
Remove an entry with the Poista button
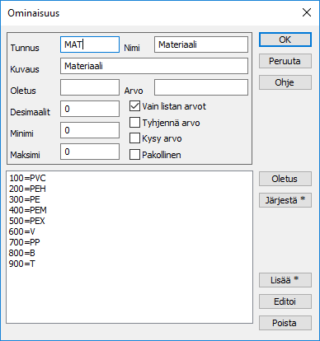(285, 323)
